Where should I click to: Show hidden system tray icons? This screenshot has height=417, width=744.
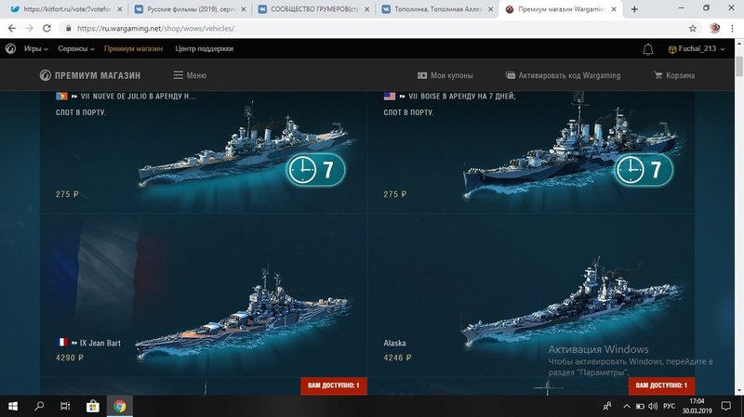click(x=626, y=406)
